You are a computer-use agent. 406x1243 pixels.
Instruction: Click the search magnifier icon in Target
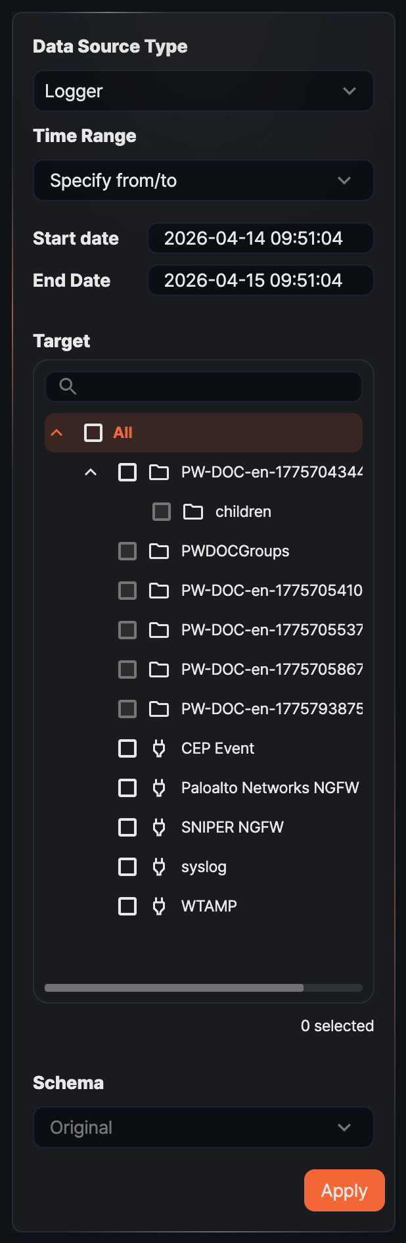[68, 387]
